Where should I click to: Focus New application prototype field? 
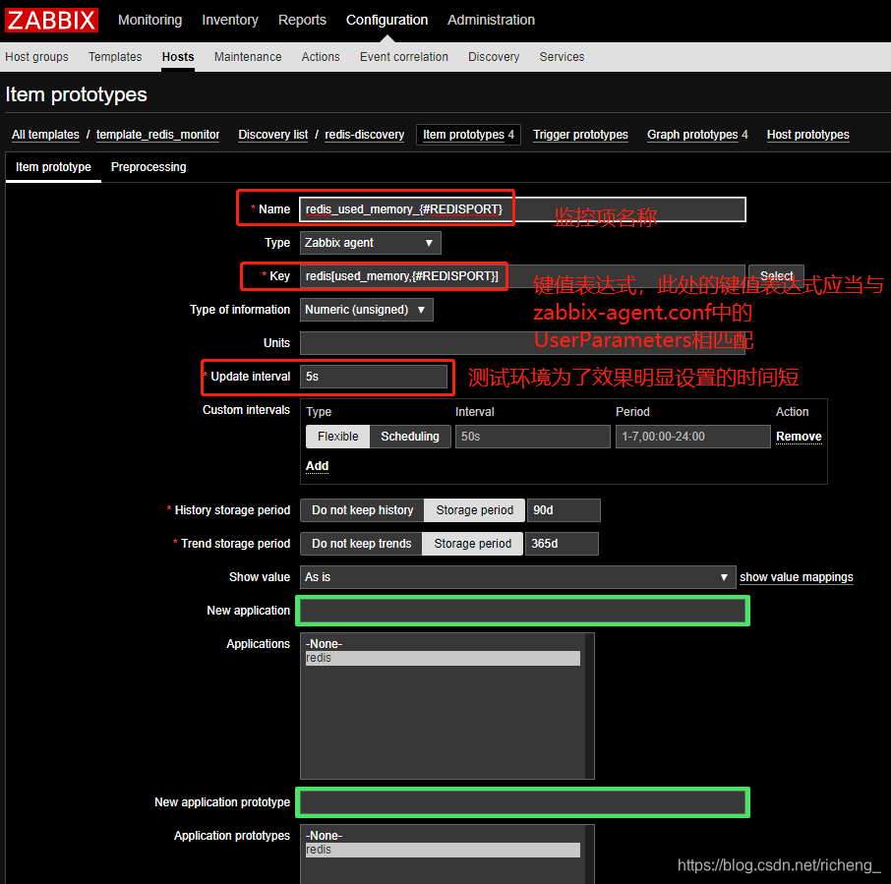(x=522, y=802)
